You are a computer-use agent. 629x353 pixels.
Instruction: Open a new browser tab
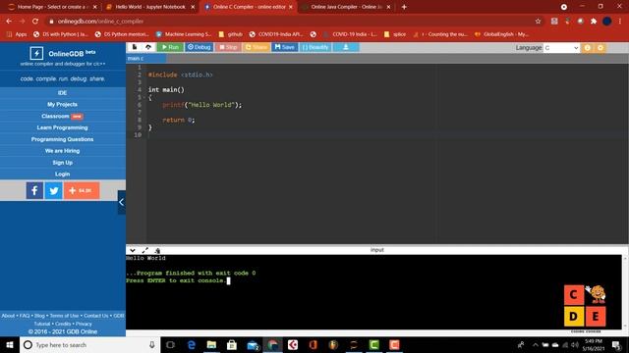point(404,7)
